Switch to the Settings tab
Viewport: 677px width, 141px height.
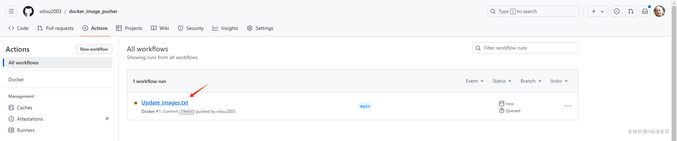pyautogui.click(x=260, y=28)
